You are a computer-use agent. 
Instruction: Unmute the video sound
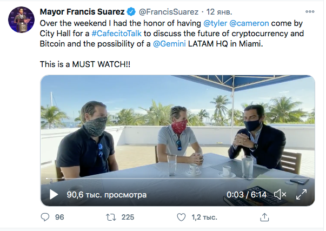tap(280, 194)
